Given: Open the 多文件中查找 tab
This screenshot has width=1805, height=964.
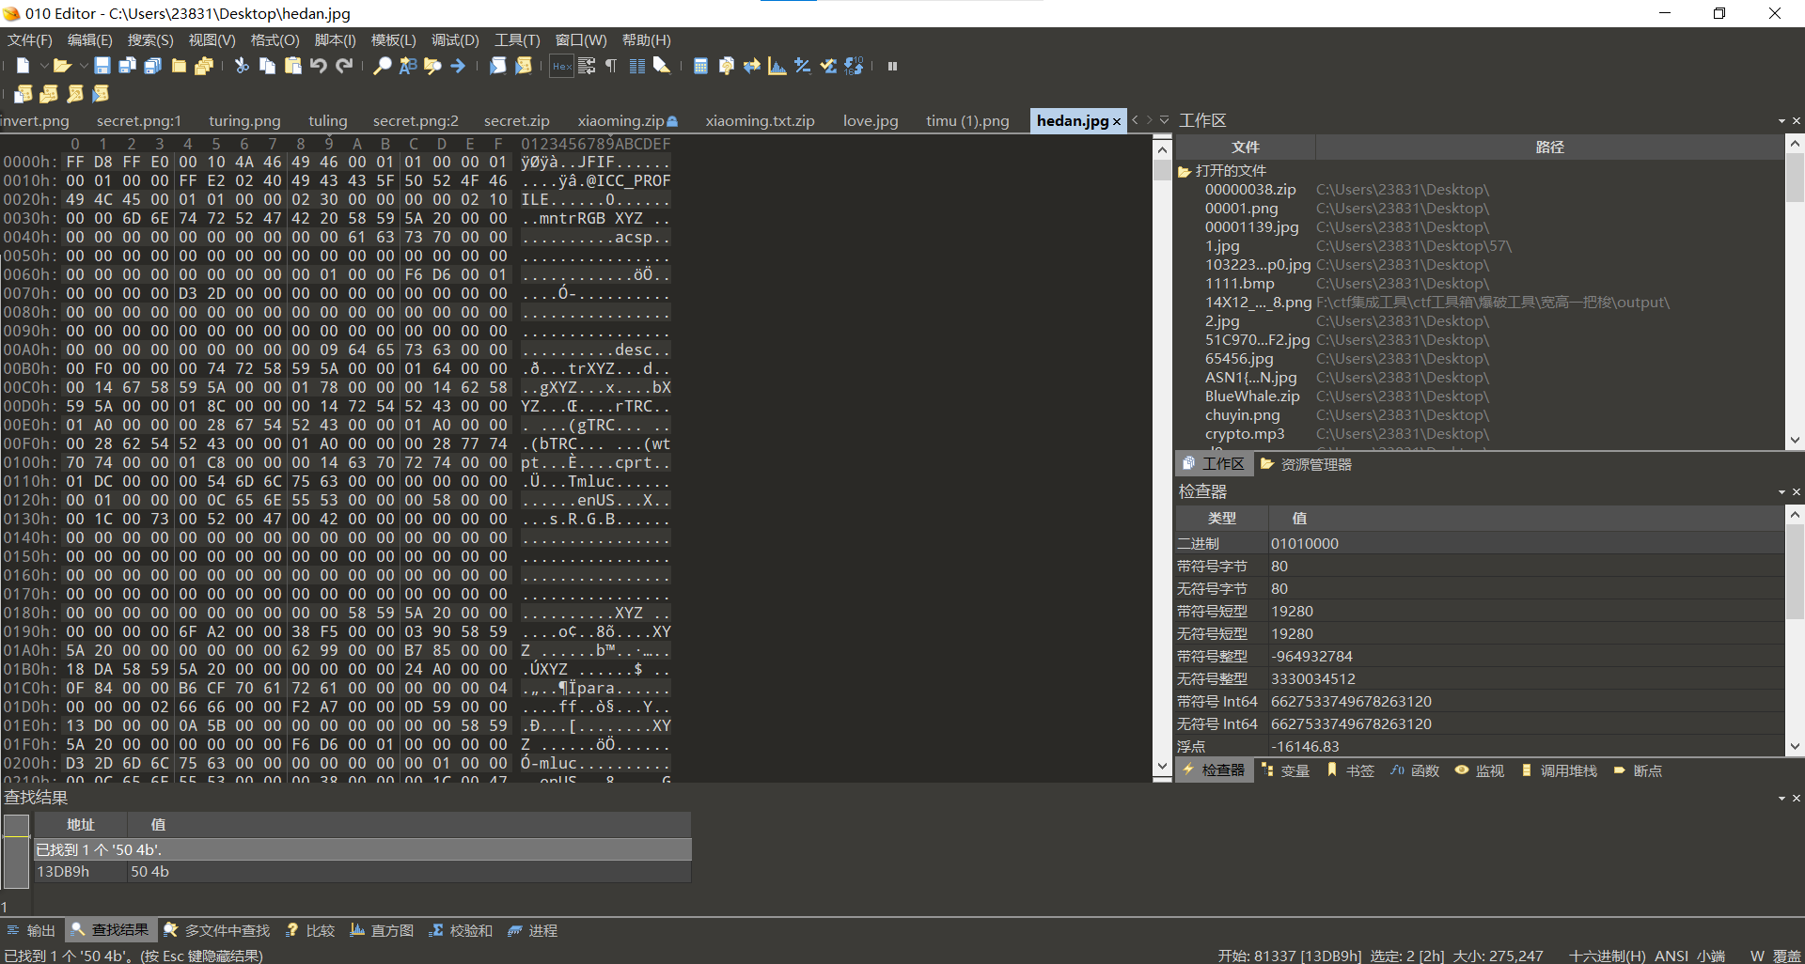Looking at the screenshot, I should coord(217,930).
